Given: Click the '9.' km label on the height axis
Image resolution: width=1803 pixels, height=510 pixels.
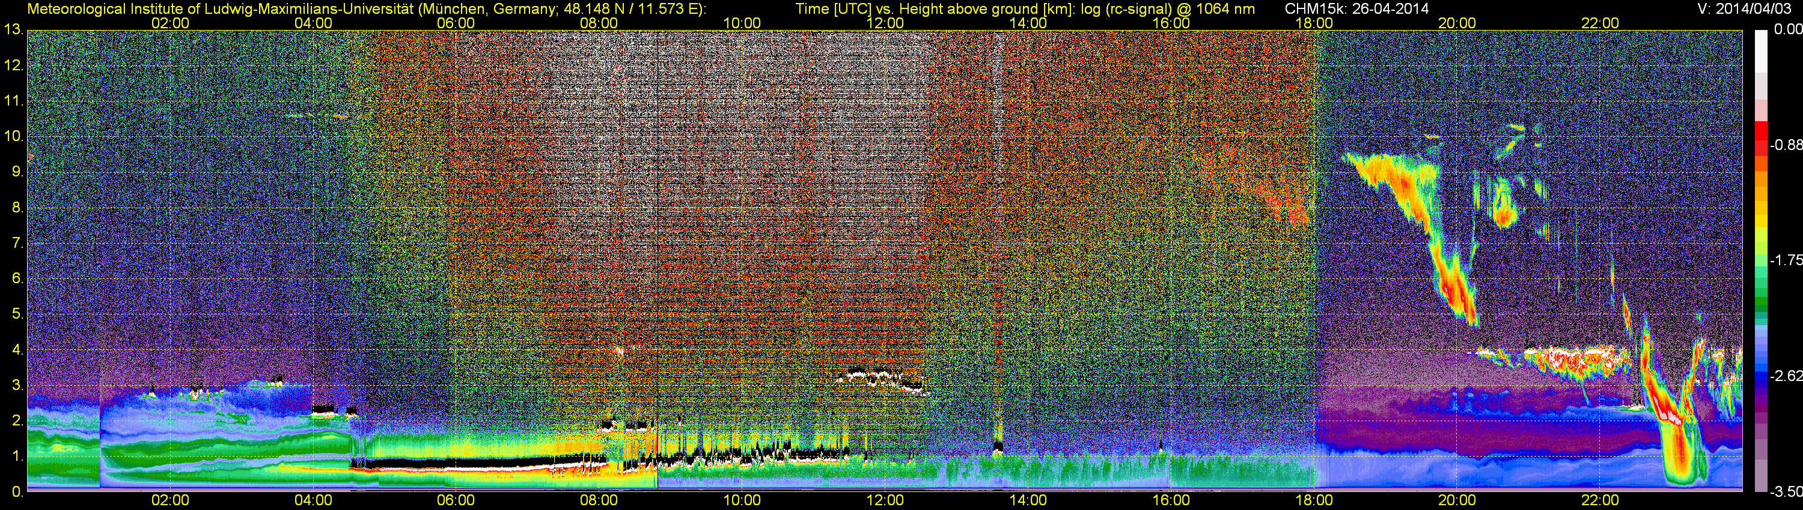Looking at the screenshot, I should point(17,172).
